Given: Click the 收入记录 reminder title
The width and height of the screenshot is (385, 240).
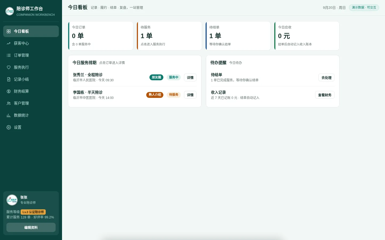Looking at the screenshot, I should pyautogui.click(x=218, y=92).
